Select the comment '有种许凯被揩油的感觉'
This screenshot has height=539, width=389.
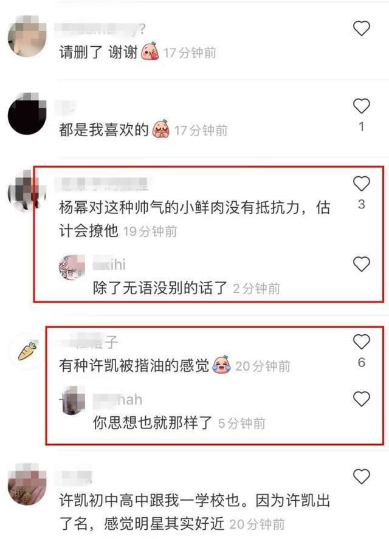134,365
